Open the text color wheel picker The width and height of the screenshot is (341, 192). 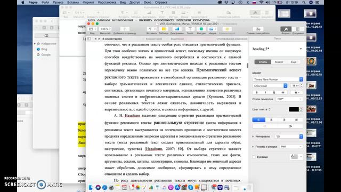tap(301, 109)
